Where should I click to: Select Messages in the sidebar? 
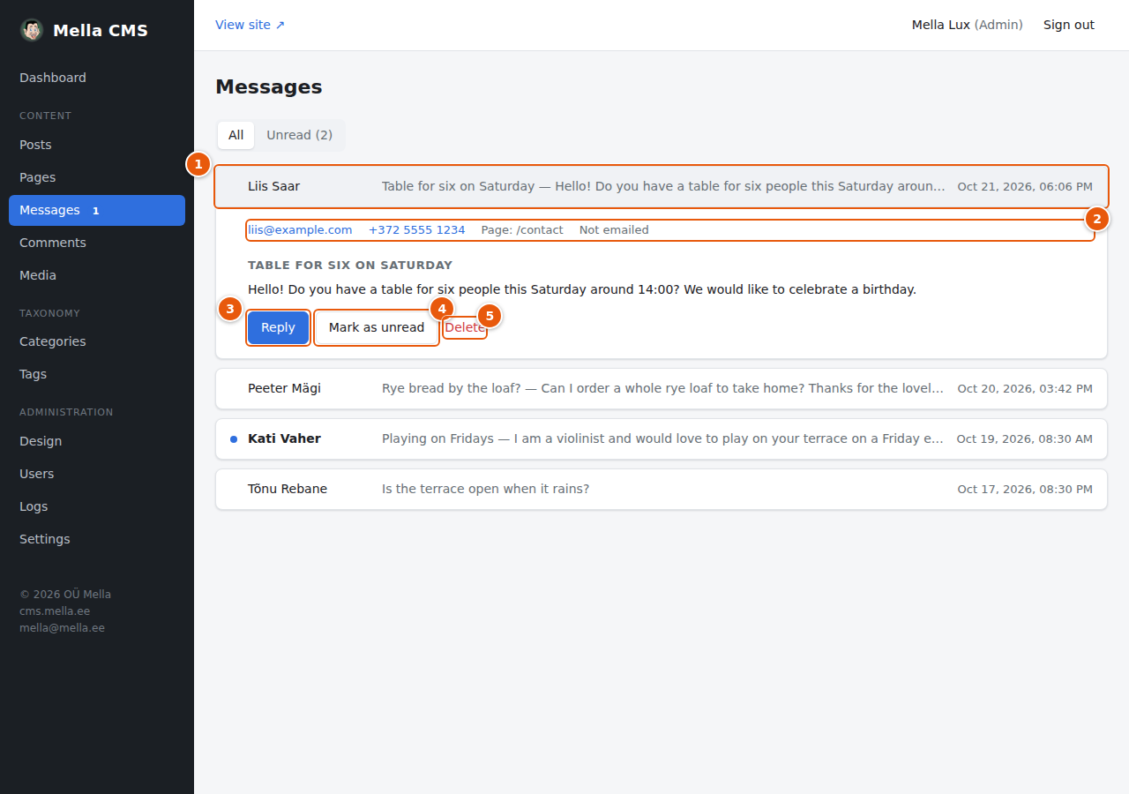pyautogui.click(x=97, y=210)
